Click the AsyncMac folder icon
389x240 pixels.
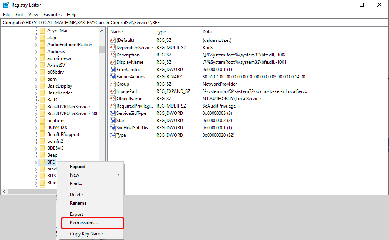[42, 30]
